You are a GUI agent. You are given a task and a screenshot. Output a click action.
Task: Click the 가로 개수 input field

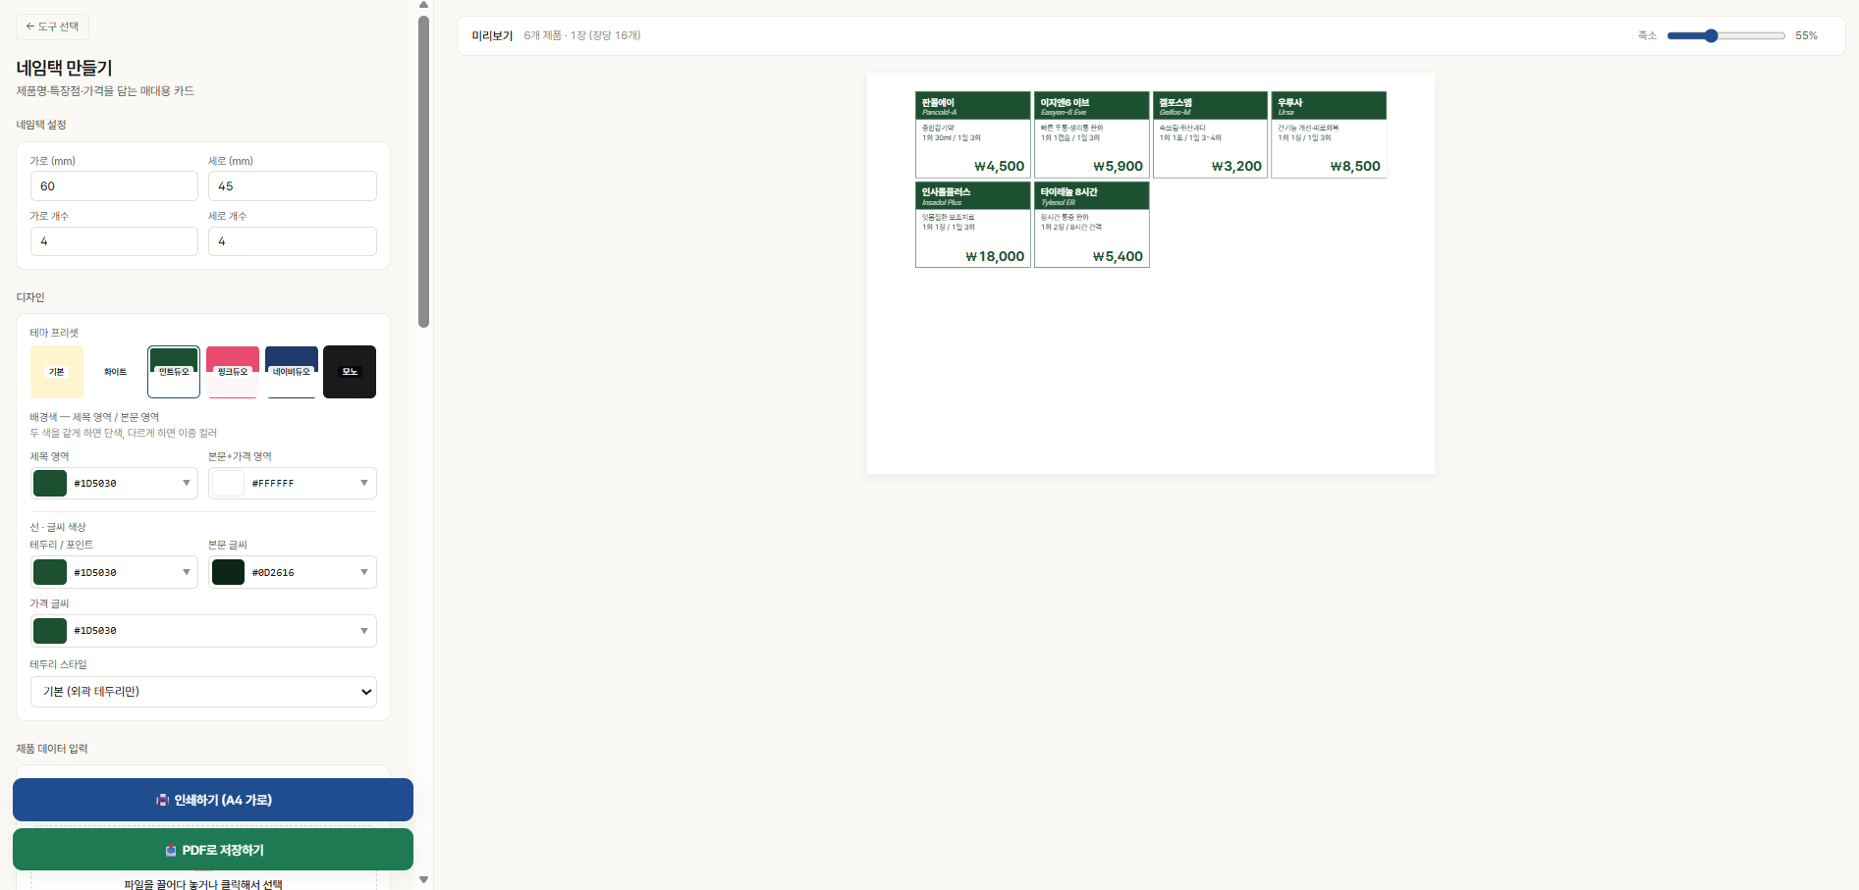click(115, 241)
